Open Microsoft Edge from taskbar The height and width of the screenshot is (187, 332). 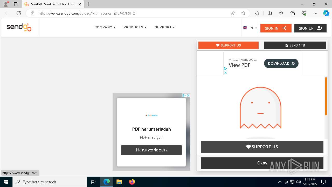tap(107, 182)
